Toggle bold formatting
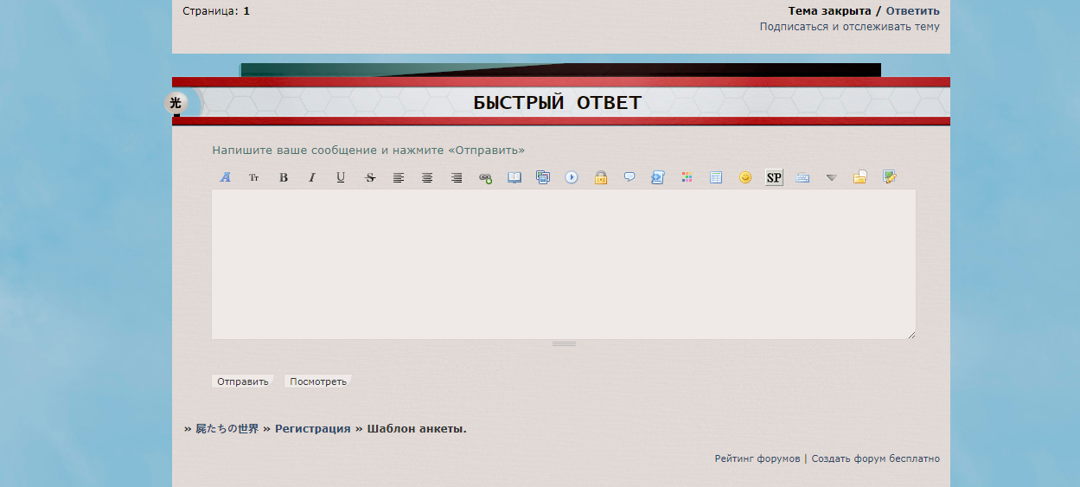The image size is (1080, 487). [x=283, y=177]
